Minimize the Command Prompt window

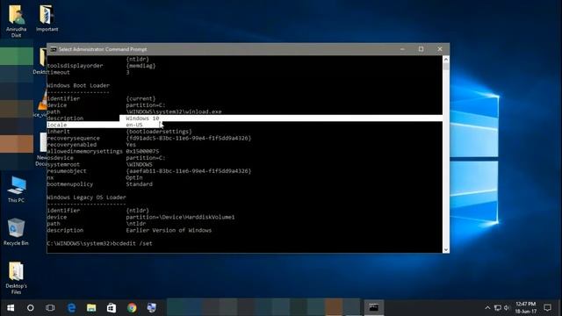(x=402, y=49)
